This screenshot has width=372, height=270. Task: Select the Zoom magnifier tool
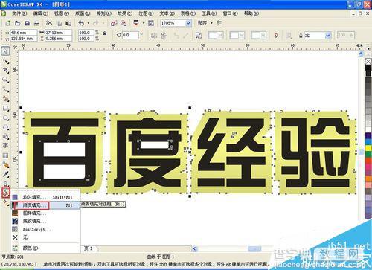(x=6, y=80)
